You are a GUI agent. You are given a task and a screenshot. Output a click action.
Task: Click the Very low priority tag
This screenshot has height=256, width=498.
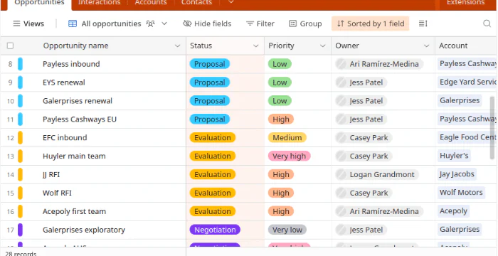click(287, 230)
